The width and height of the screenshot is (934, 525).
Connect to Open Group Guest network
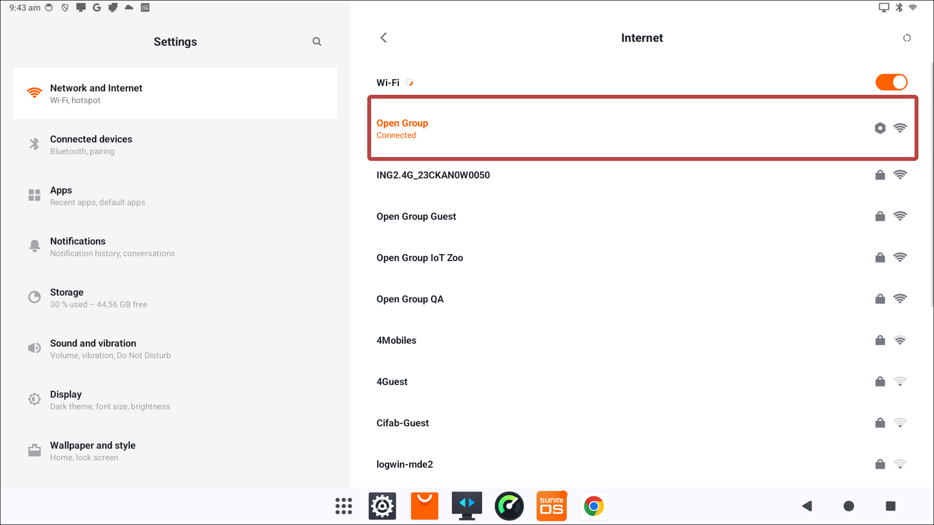click(x=416, y=216)
